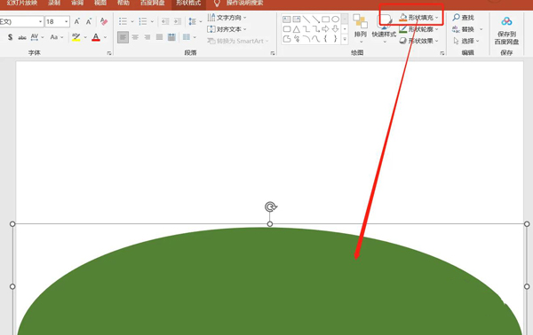Click the add columns icon

187,37
